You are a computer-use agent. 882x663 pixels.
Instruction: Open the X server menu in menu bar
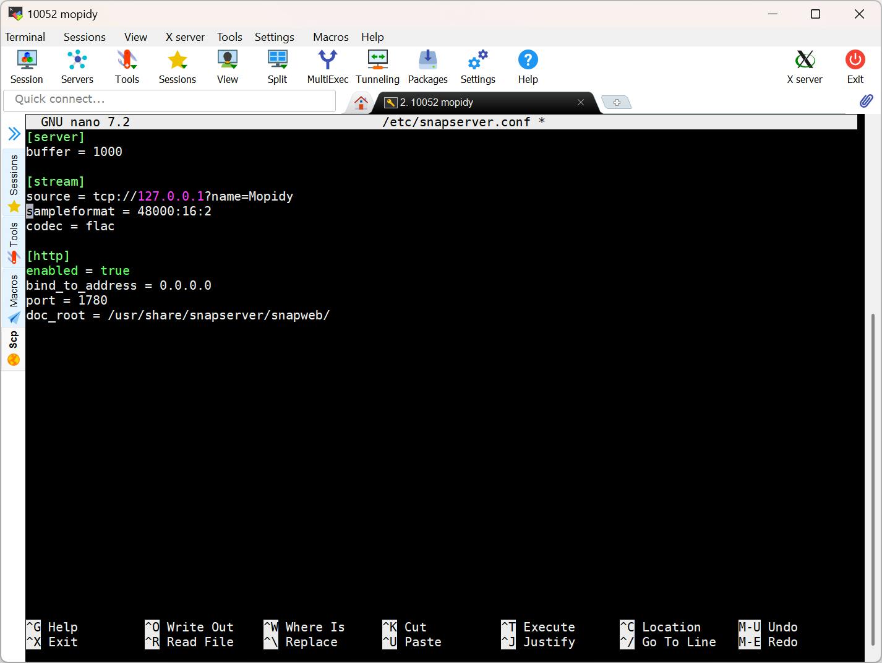[x=185, y=37]
